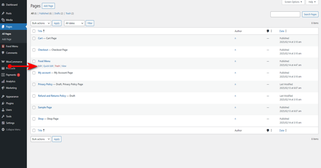Viewport: 321px width, 168px height.
Task: Click the Payments dollar icon
Action: 3,75
